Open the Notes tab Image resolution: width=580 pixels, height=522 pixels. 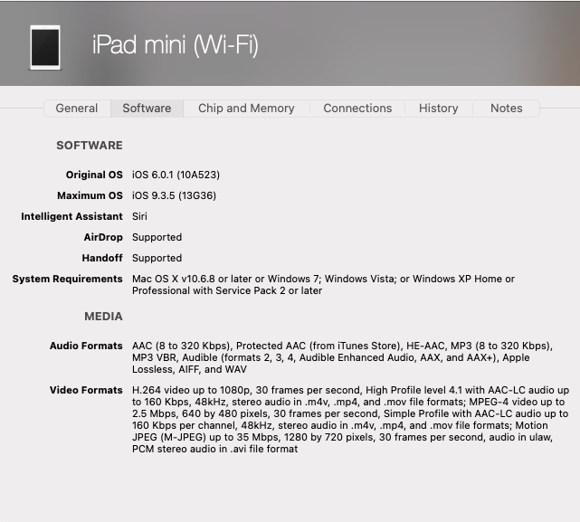point(507,109)
